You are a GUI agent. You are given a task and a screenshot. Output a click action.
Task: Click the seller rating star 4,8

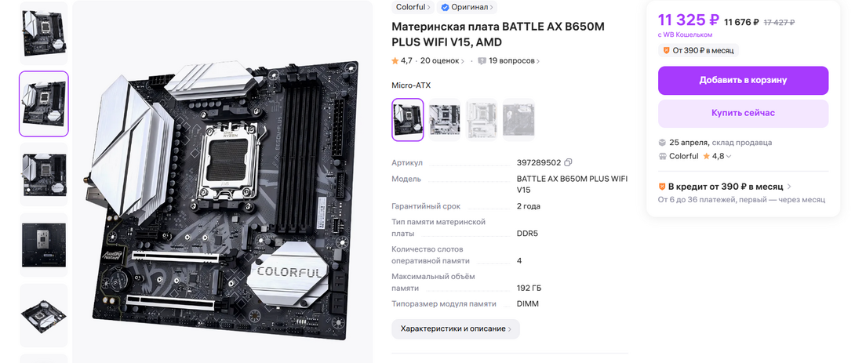[x=706, y=156]
